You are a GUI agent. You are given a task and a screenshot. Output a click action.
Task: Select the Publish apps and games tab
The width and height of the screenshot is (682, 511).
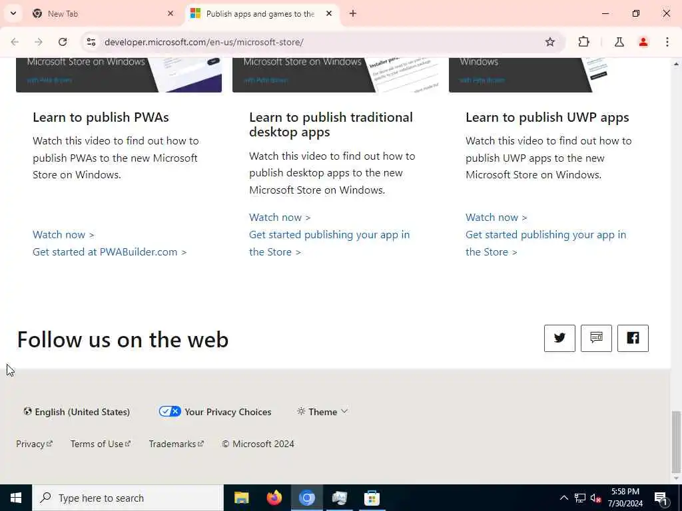pyautogui.click(x=262, y=13)
